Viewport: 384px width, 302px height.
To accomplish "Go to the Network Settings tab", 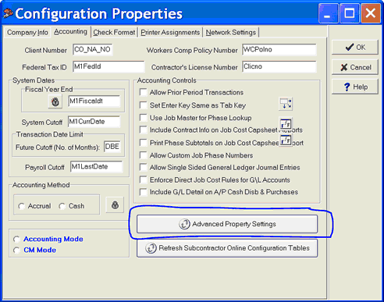I will (x=231, y=33).
